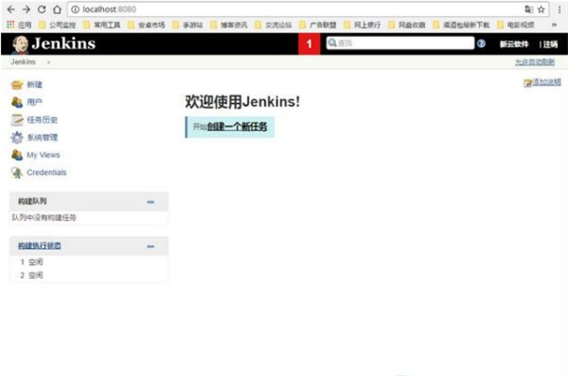Click the Jenkins breadcrumb link

[23, 62]
